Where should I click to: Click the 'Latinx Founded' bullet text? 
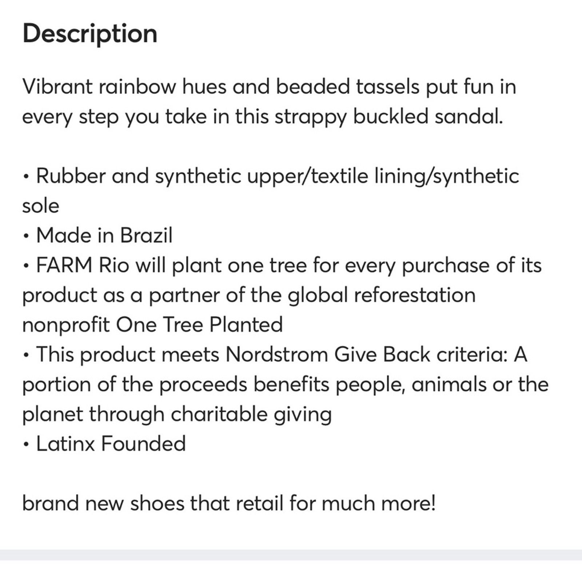pos(111,444)
